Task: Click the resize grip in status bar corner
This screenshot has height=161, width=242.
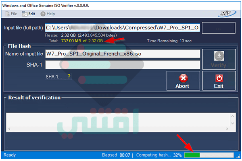Action: 238,157
